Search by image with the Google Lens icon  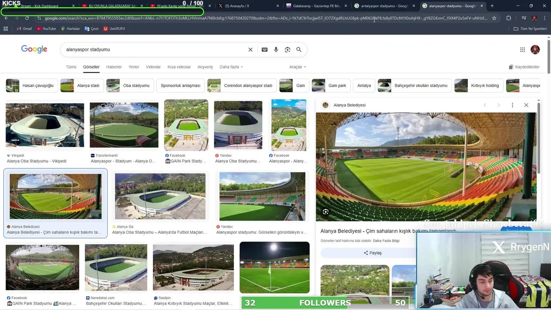coord(288,50)
